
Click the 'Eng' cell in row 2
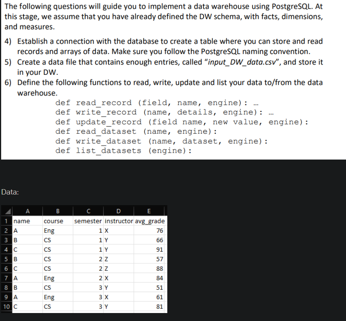(x=51, y=230)
